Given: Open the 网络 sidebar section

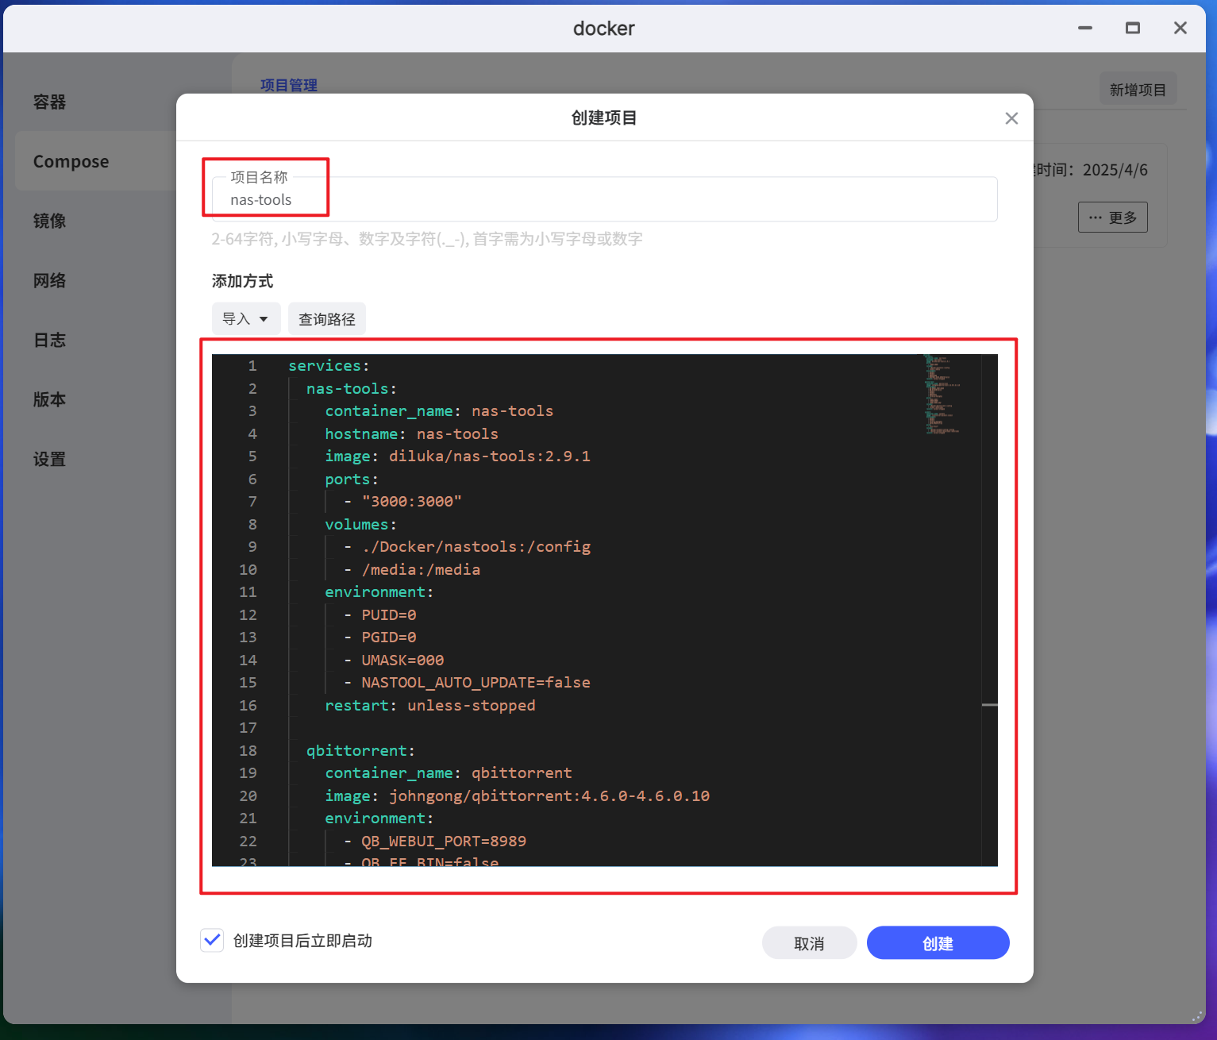Looking at the screenshot, I should tap(49, 280).
